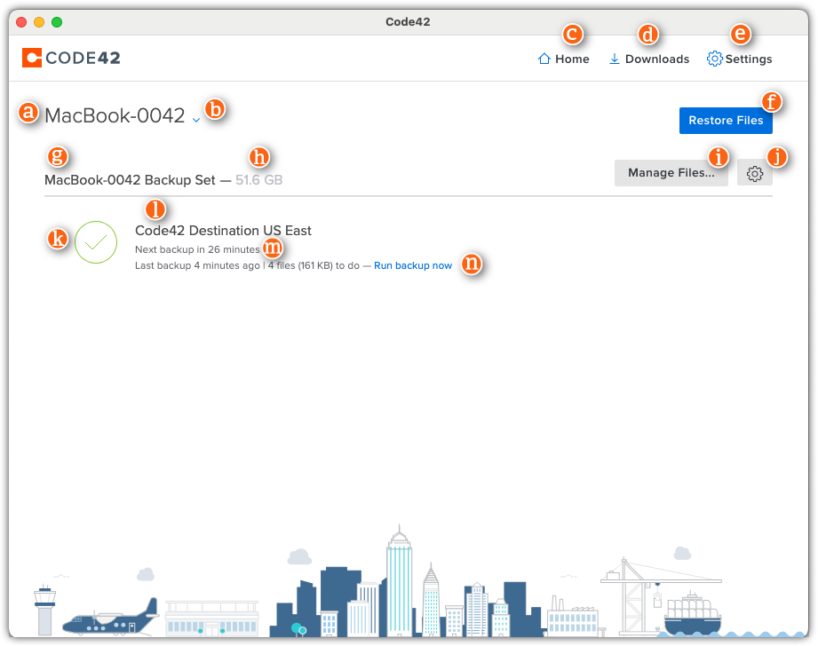Click the green checkmark backup status icon
818x646 pixels.
tap(96, 242)
